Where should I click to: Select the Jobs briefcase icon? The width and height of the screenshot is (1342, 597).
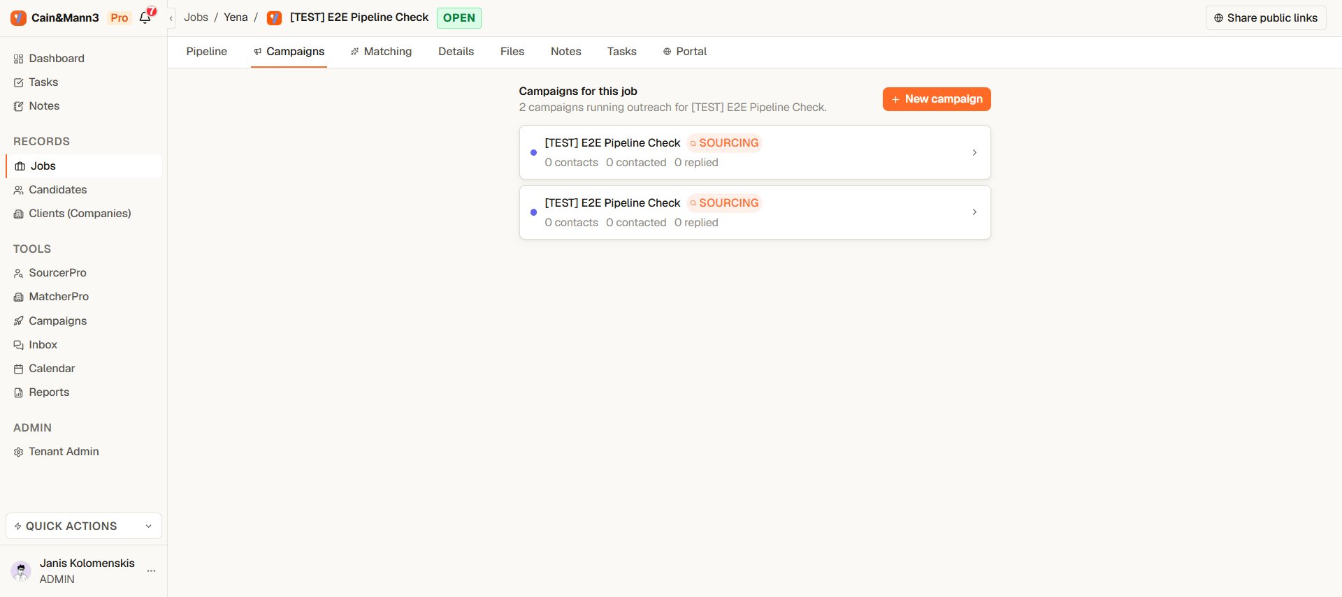coord(20,166)
